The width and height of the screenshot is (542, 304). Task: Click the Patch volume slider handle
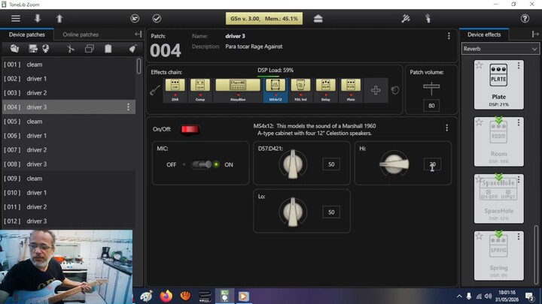(431, 86)
